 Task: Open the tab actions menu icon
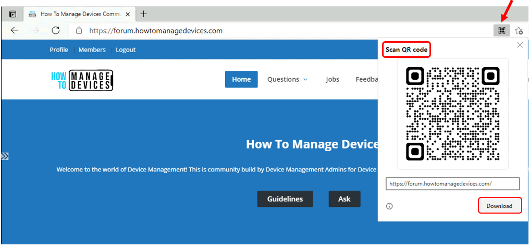tap(12, 14)
